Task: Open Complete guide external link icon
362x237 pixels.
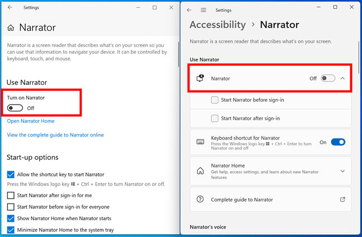Action: coord(342,199)
